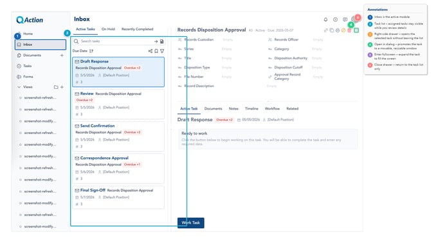Click the Inbox page heading

(x=82, y=19)
